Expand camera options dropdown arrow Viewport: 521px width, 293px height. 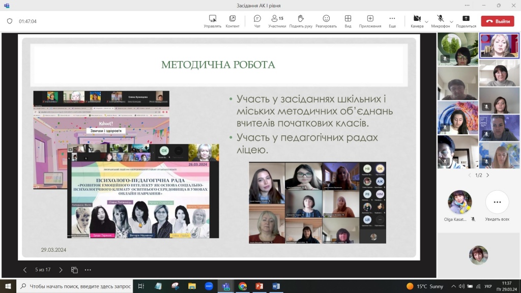coord(426,22)
